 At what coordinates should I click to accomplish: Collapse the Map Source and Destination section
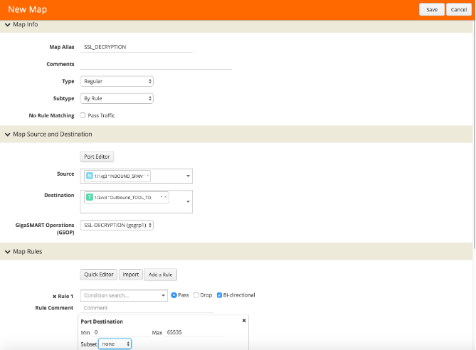(8, 134)
